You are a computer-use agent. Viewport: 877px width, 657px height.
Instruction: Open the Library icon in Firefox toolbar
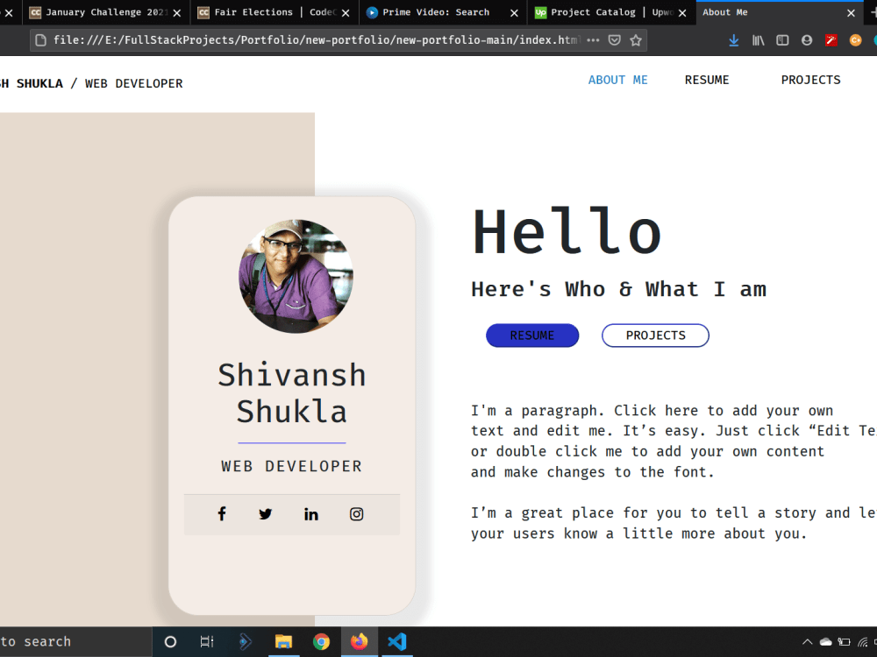pyautogui.click(x=759, y=40)
